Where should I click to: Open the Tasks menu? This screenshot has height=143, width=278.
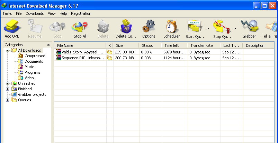coord(7,13)
